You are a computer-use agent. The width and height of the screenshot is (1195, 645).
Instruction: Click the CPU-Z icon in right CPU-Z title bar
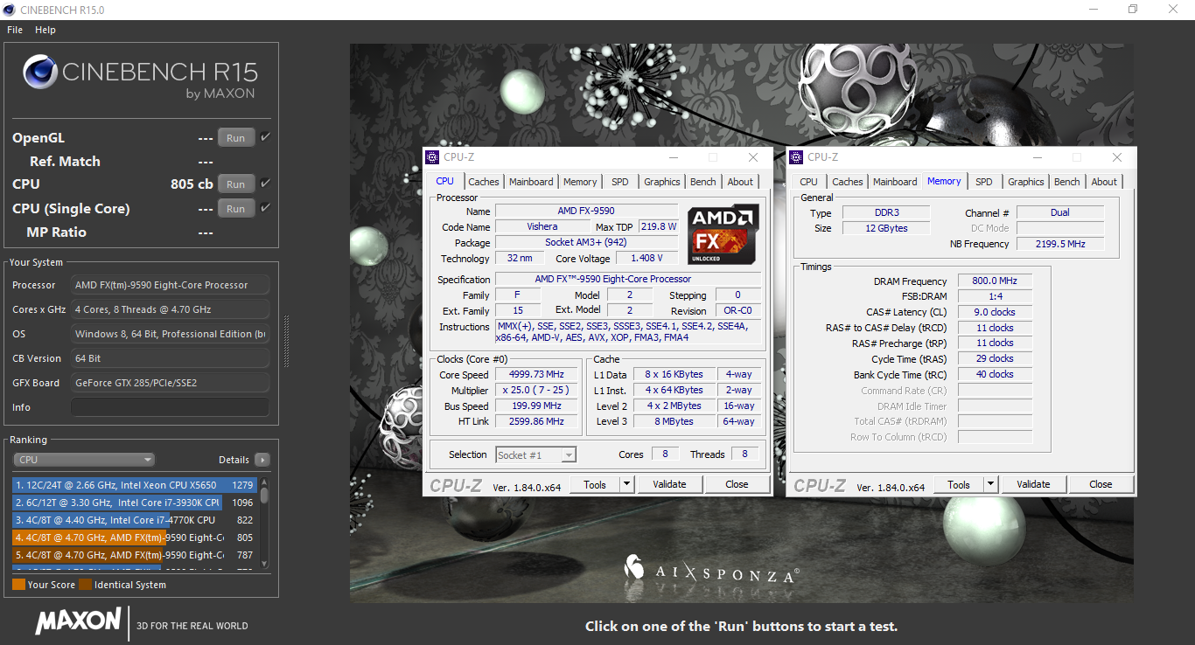(796, 157)
